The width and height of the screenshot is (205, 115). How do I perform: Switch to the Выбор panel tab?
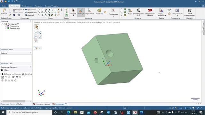pos(20,104)
